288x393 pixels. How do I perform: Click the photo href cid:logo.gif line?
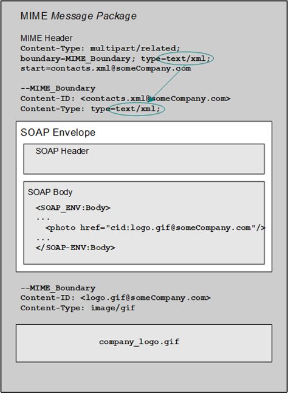pyautogui.click(x=156, y=228)
